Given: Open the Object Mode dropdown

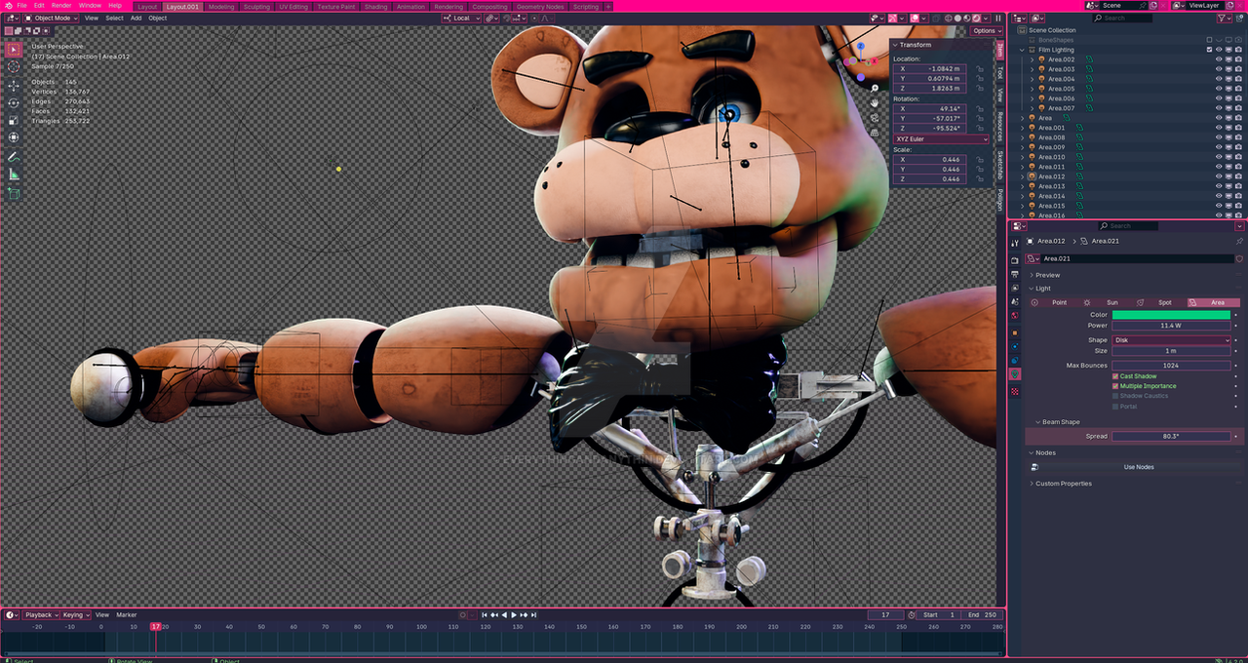Looking at the screenshot, I should click(52, 18).
